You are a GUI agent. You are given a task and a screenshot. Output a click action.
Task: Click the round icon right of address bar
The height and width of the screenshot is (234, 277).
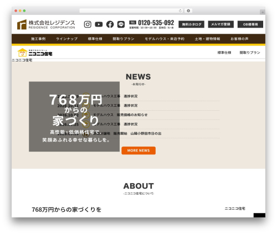pos(188,11)
